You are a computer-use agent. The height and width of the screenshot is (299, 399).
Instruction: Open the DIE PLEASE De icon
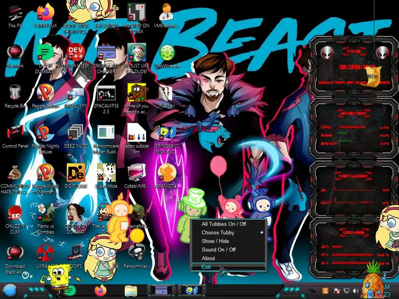76,176
